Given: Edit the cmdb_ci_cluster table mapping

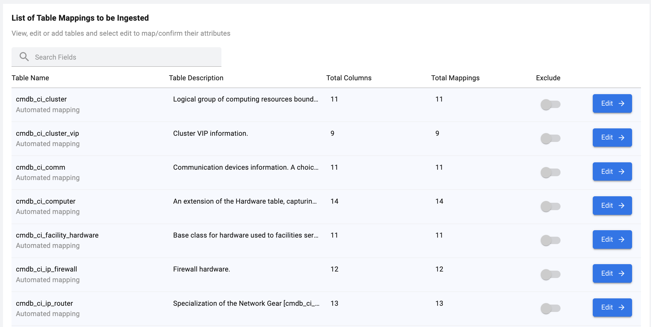Looking at the screenshot, I should 612,103.
